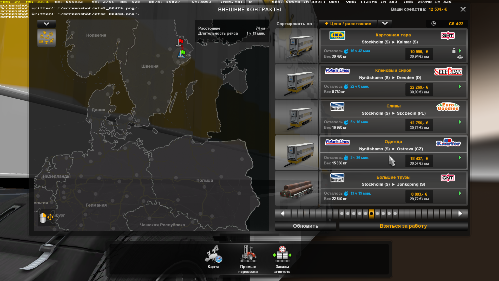Select the Одежда job title

point(393,142)
